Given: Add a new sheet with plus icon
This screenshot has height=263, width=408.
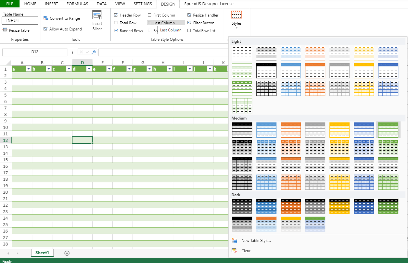Looking at the screenshot, I should 67,253.
